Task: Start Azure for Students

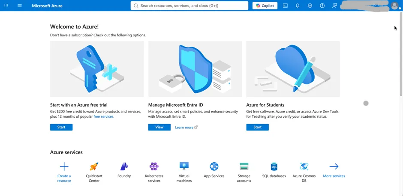Action: pos(258,127)
